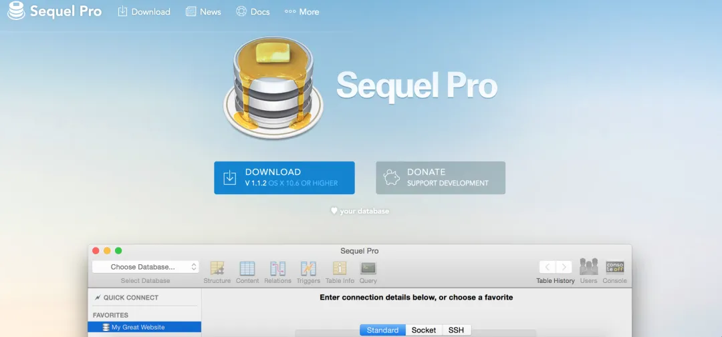
Task: Click the piggy bank icon on Donate button
Action: (392, 178)
